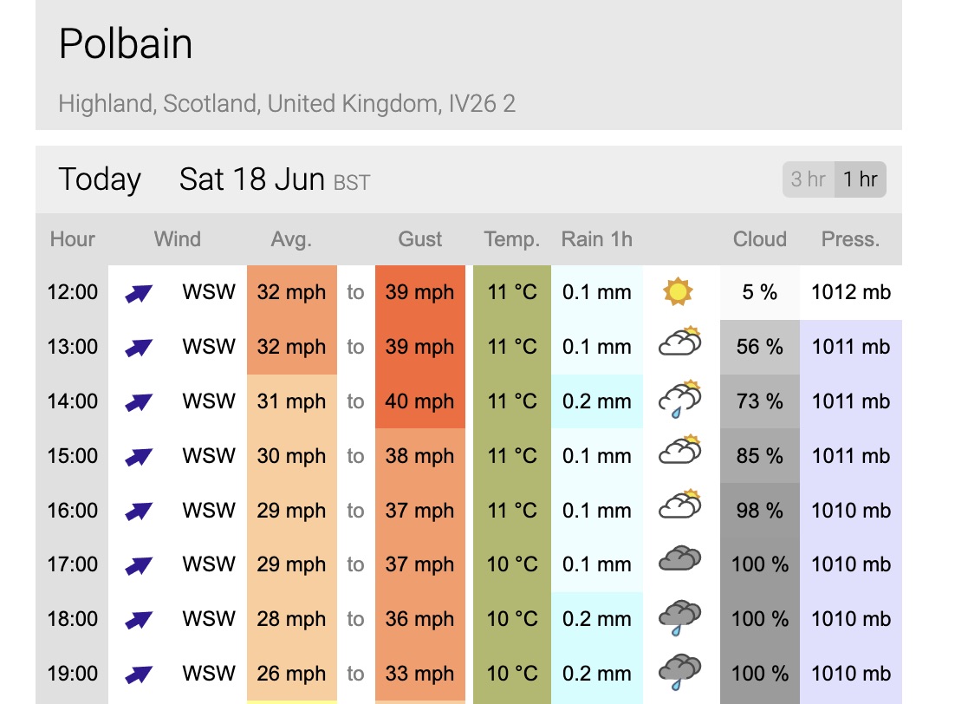Image resolution: width=955 pixels, height=704 pixels.
Task: Click the partly cloudy icon at 13:00
Action: click(679, 342)
